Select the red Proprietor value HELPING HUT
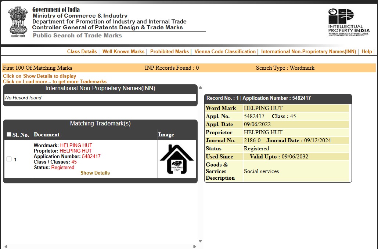378x249 pixels. click(76, 151)
